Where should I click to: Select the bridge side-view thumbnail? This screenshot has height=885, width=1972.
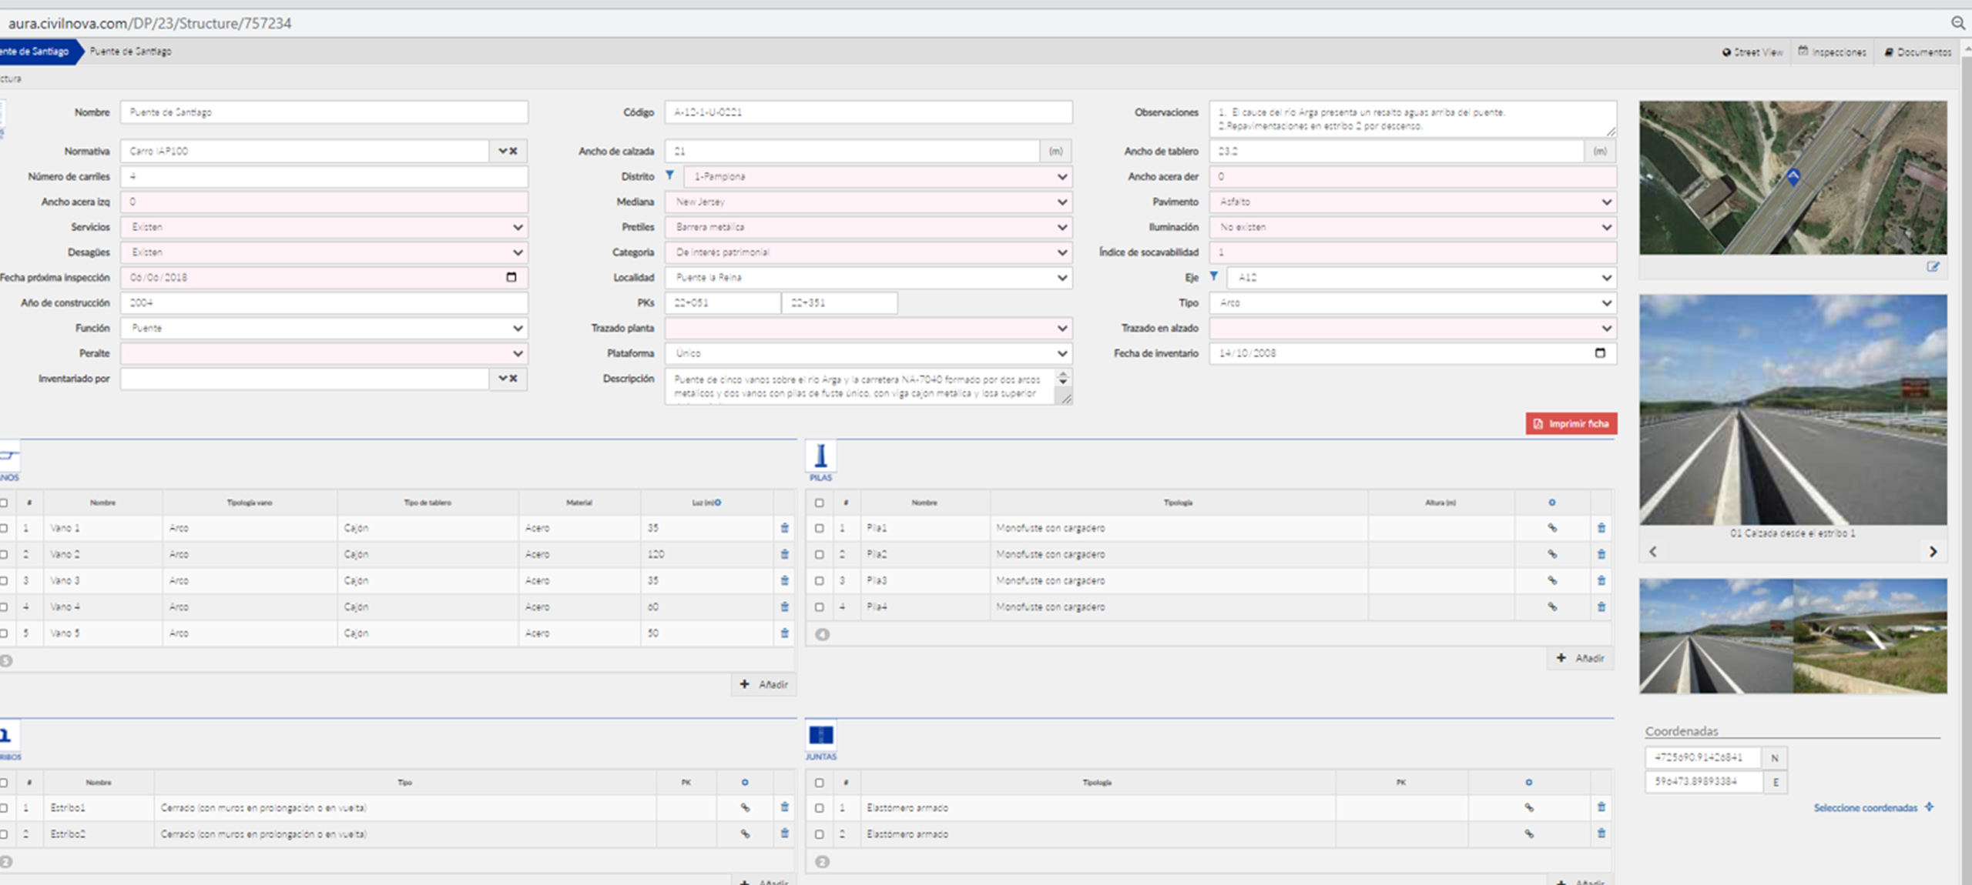1870,636
